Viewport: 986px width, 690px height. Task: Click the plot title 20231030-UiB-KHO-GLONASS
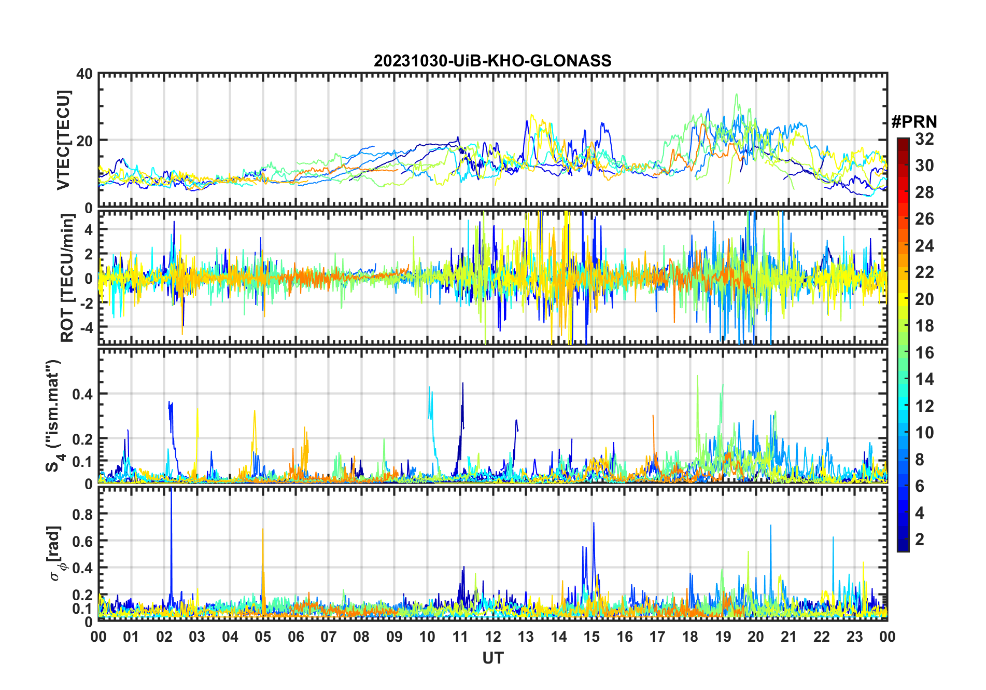coord(492,61)
